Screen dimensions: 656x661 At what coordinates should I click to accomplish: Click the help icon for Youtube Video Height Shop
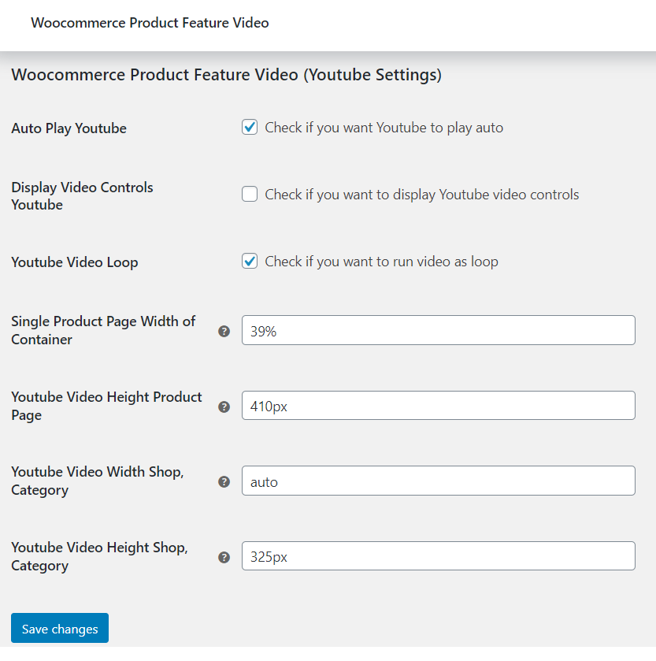point(224,557)
